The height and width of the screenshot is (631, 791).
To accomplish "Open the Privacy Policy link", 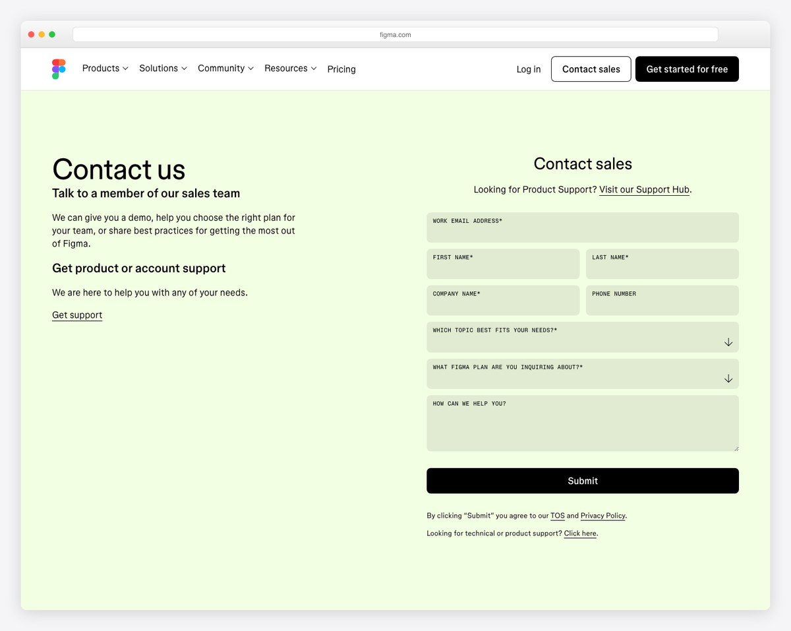I will point(602,515).
